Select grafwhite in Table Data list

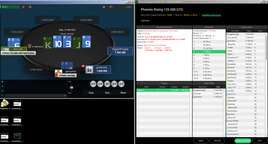coord(208,97)
